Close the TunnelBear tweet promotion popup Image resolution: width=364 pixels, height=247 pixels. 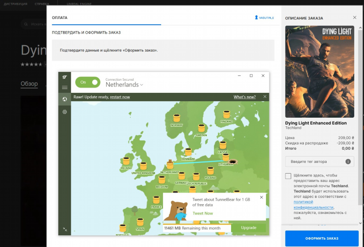[262, 197]
